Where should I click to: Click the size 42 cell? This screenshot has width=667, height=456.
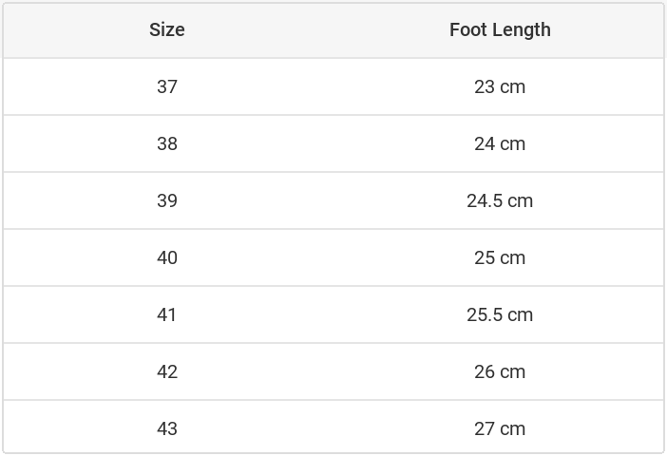tap(167, 371)
